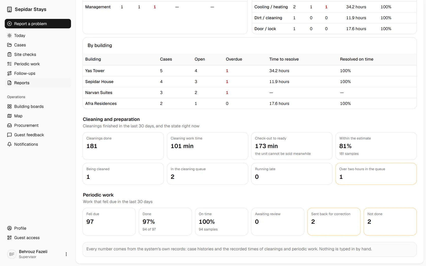Click the Sepidar Stays building logo icon

tap(9, 9)
